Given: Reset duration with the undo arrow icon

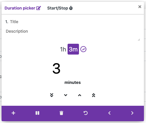Looking at the screenshot, I should [x=85, y=113].
